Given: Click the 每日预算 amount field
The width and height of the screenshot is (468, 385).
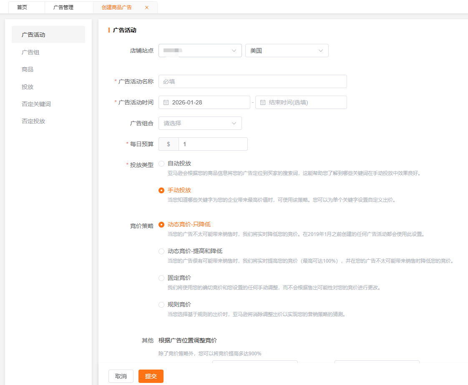Looking at the screenshot, I should 213,144.
